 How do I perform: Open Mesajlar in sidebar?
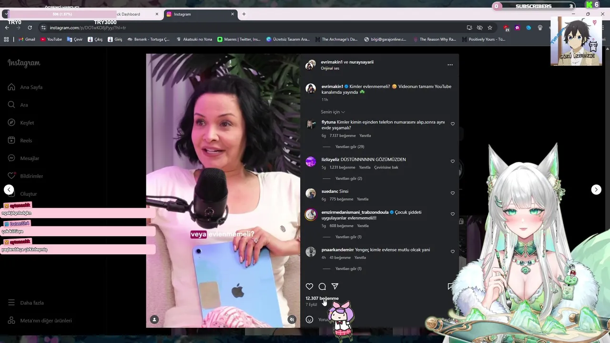point(23,158)
